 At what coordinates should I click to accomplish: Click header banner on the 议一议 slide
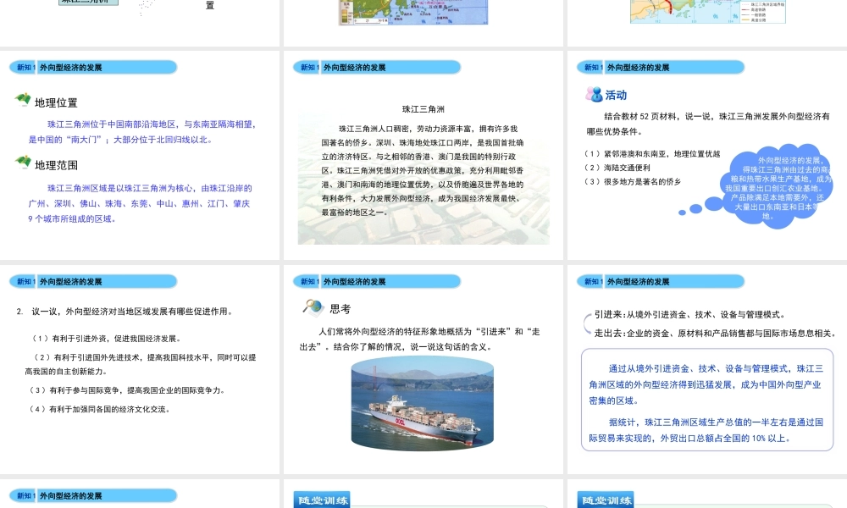(93, 281)
